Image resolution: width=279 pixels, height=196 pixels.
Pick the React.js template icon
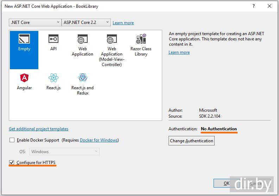coord(53,78)
